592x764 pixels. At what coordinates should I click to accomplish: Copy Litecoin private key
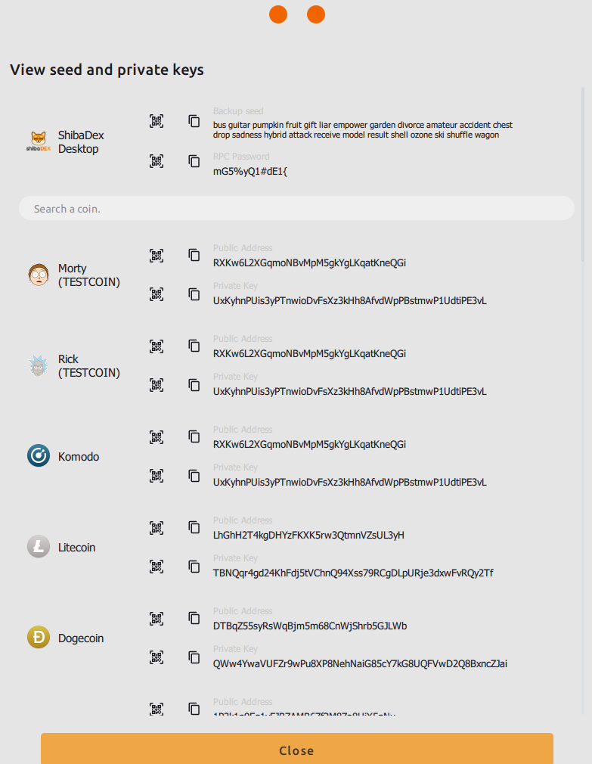coord(194,566)
